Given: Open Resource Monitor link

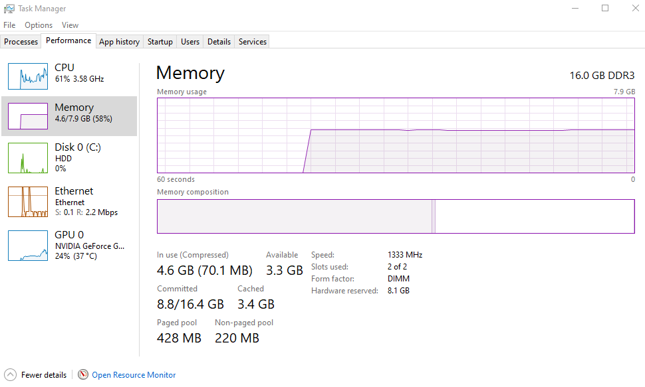Looking at the screenshot, I should point(134,375).
